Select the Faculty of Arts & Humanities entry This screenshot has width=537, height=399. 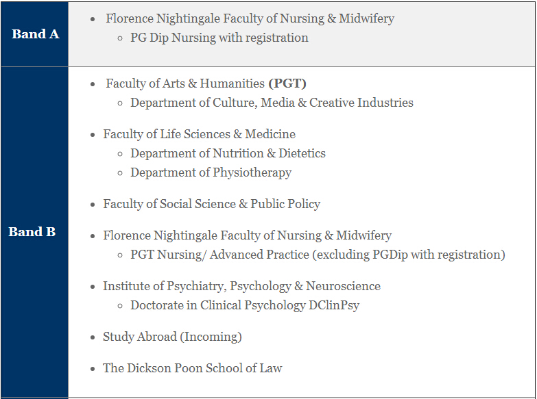tap(185, 83)
